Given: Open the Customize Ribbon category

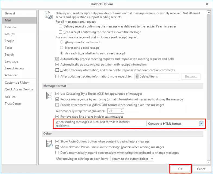Looking at the screenshot, I should tap(19, 83).
